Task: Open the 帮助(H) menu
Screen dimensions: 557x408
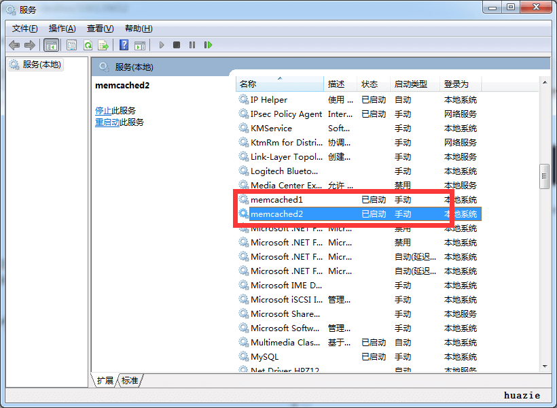Action: coord(139,29)
